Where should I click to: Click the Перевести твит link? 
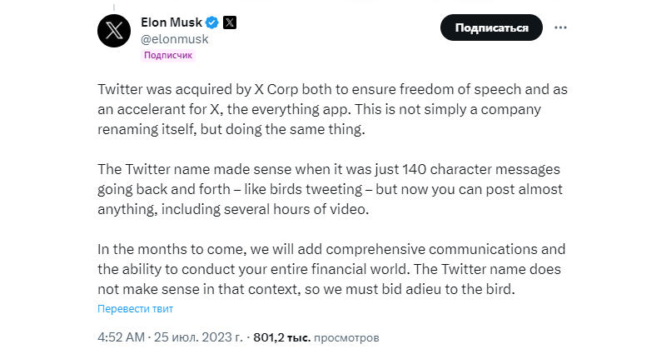(135, 308)
